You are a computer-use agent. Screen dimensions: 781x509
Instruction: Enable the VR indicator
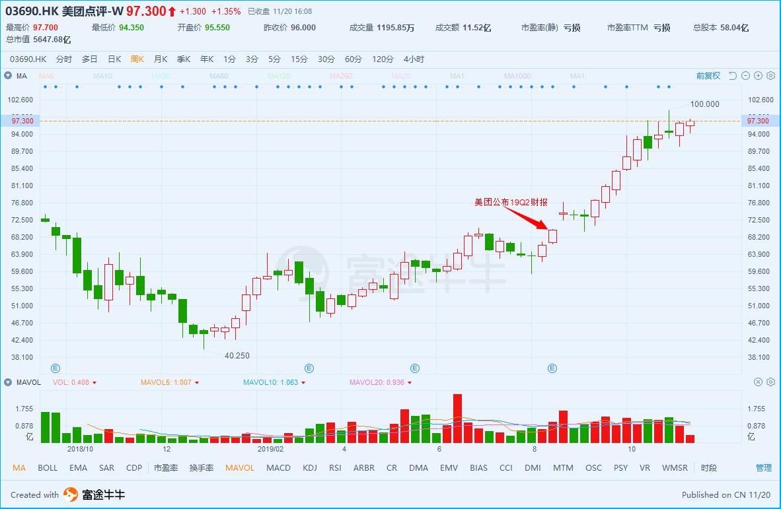click(645, 467)
